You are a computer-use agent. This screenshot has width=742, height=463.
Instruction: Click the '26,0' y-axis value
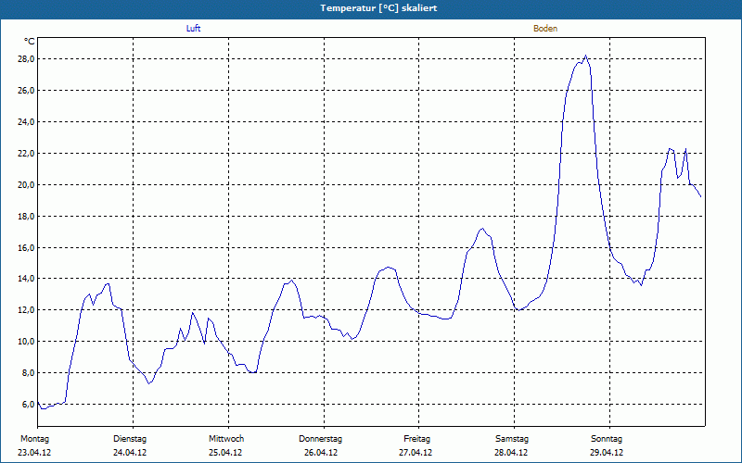tap(26, 90)
